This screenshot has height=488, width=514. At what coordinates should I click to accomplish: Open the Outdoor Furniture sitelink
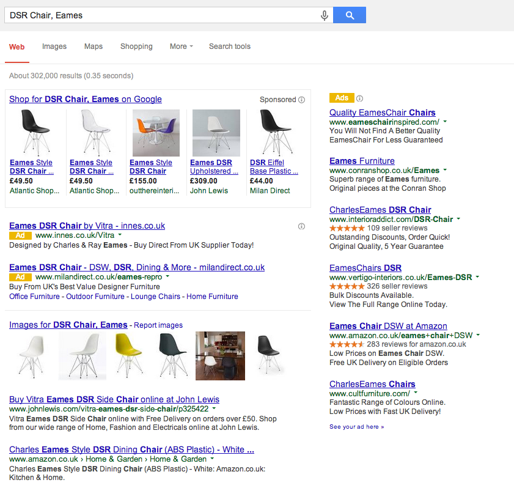click(95, 297)
